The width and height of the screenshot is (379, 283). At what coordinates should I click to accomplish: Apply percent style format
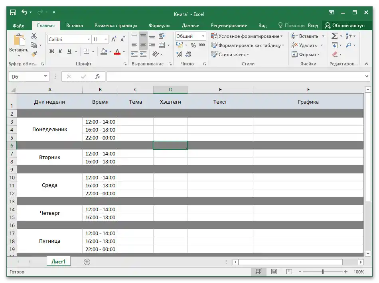point(193,45)
